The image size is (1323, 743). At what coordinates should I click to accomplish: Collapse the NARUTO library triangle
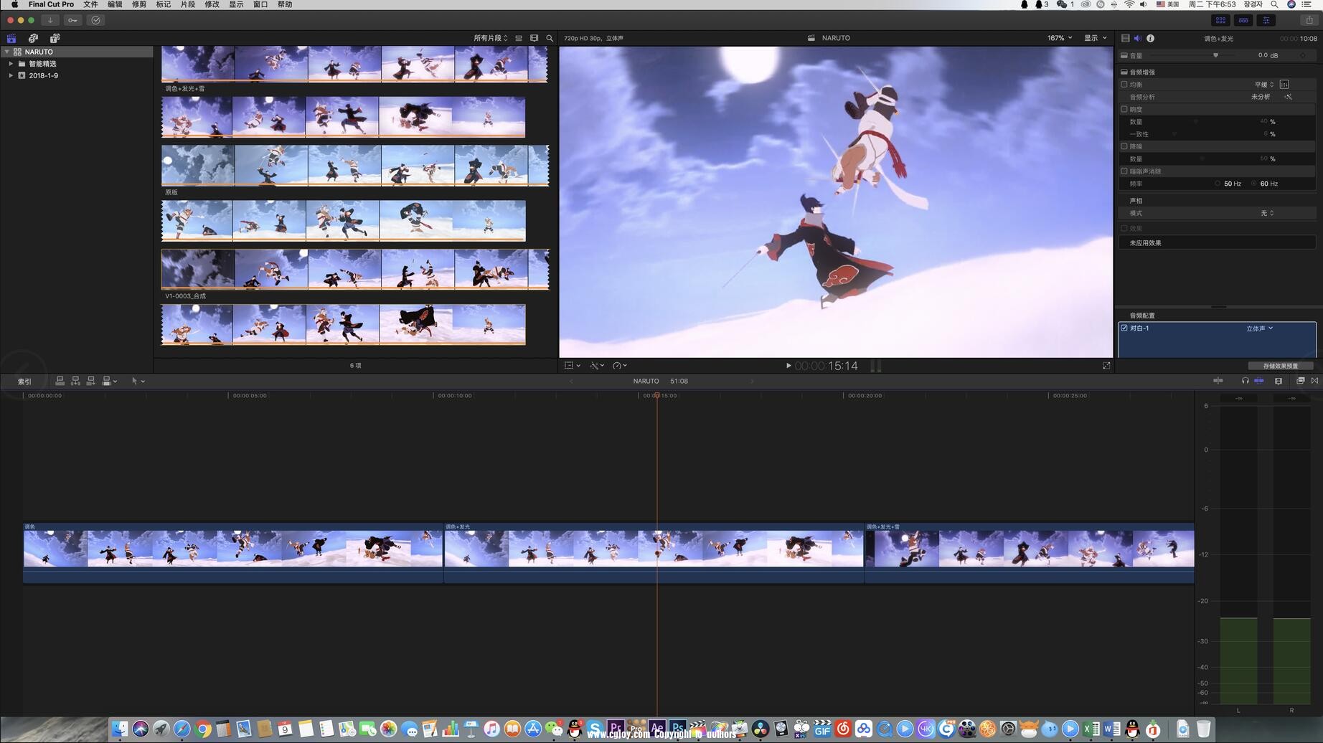tap(6, 52)
